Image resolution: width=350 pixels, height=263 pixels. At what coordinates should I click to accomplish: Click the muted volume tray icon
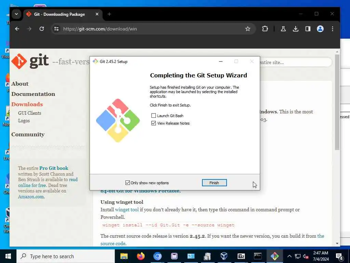pyautogui.click(x=306, y=256)
